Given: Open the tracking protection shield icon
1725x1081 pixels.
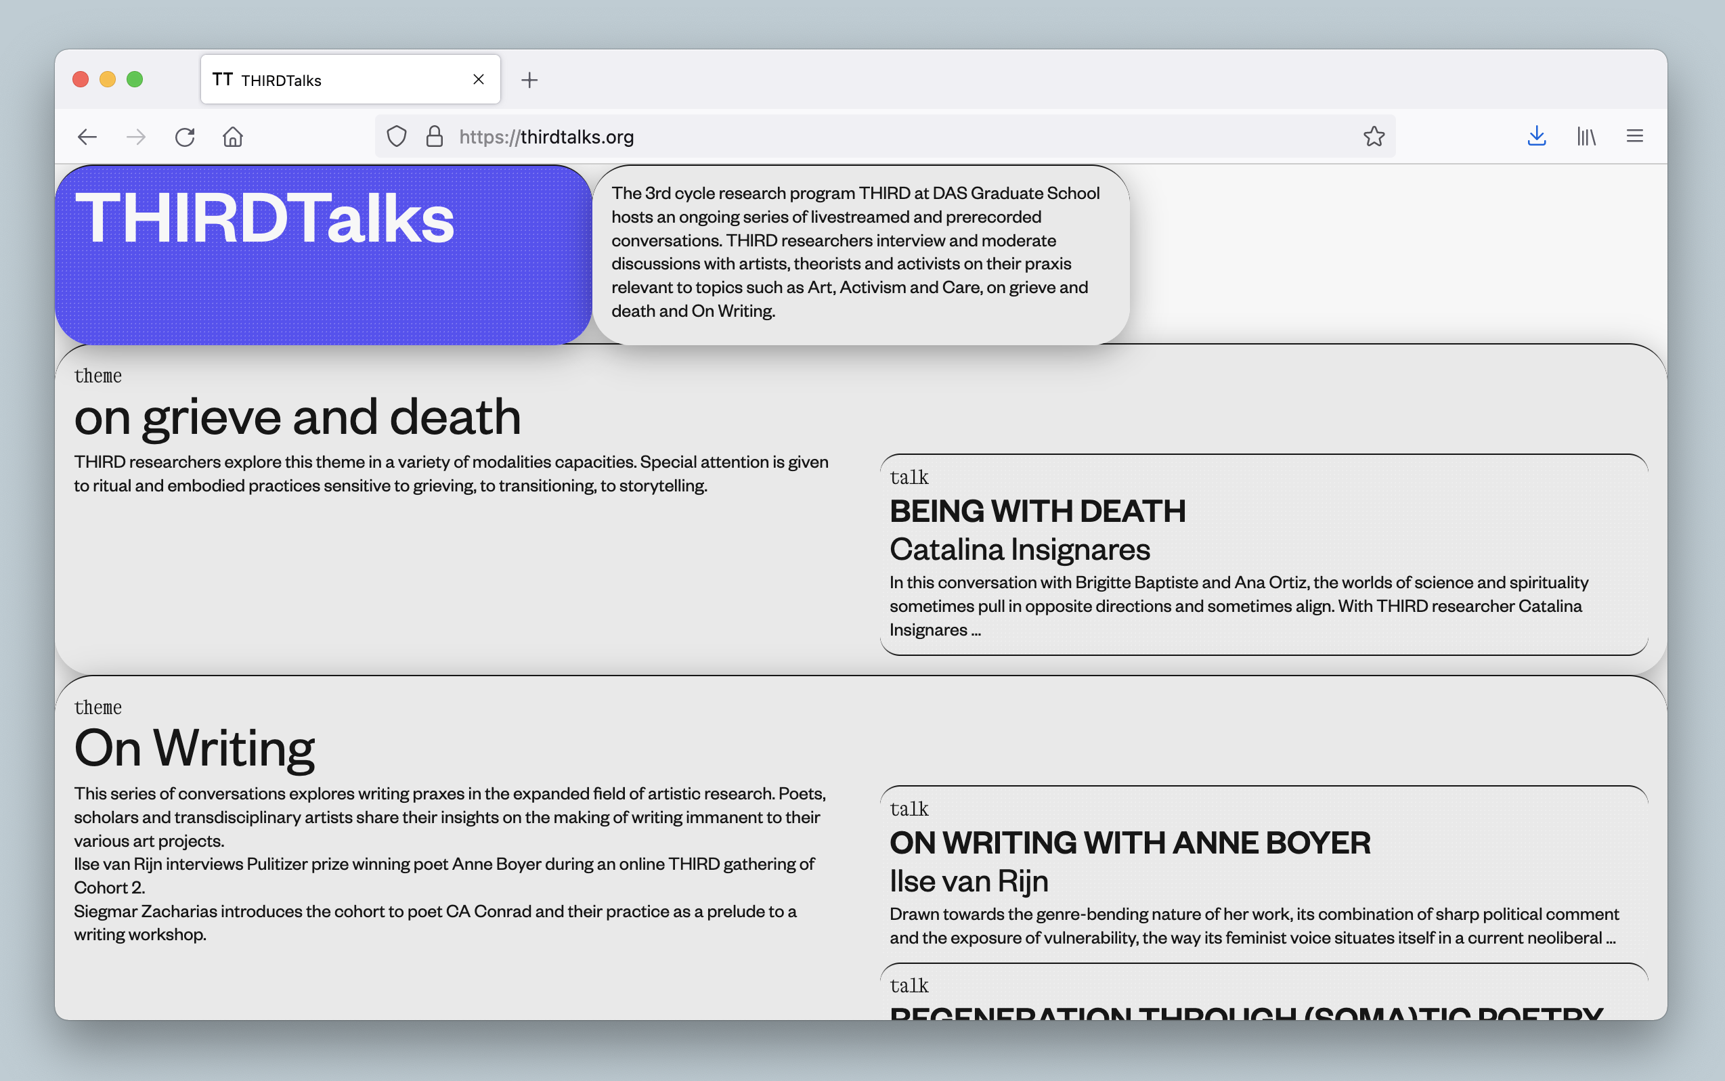Looking at the screenshot, I should [397, 137].
